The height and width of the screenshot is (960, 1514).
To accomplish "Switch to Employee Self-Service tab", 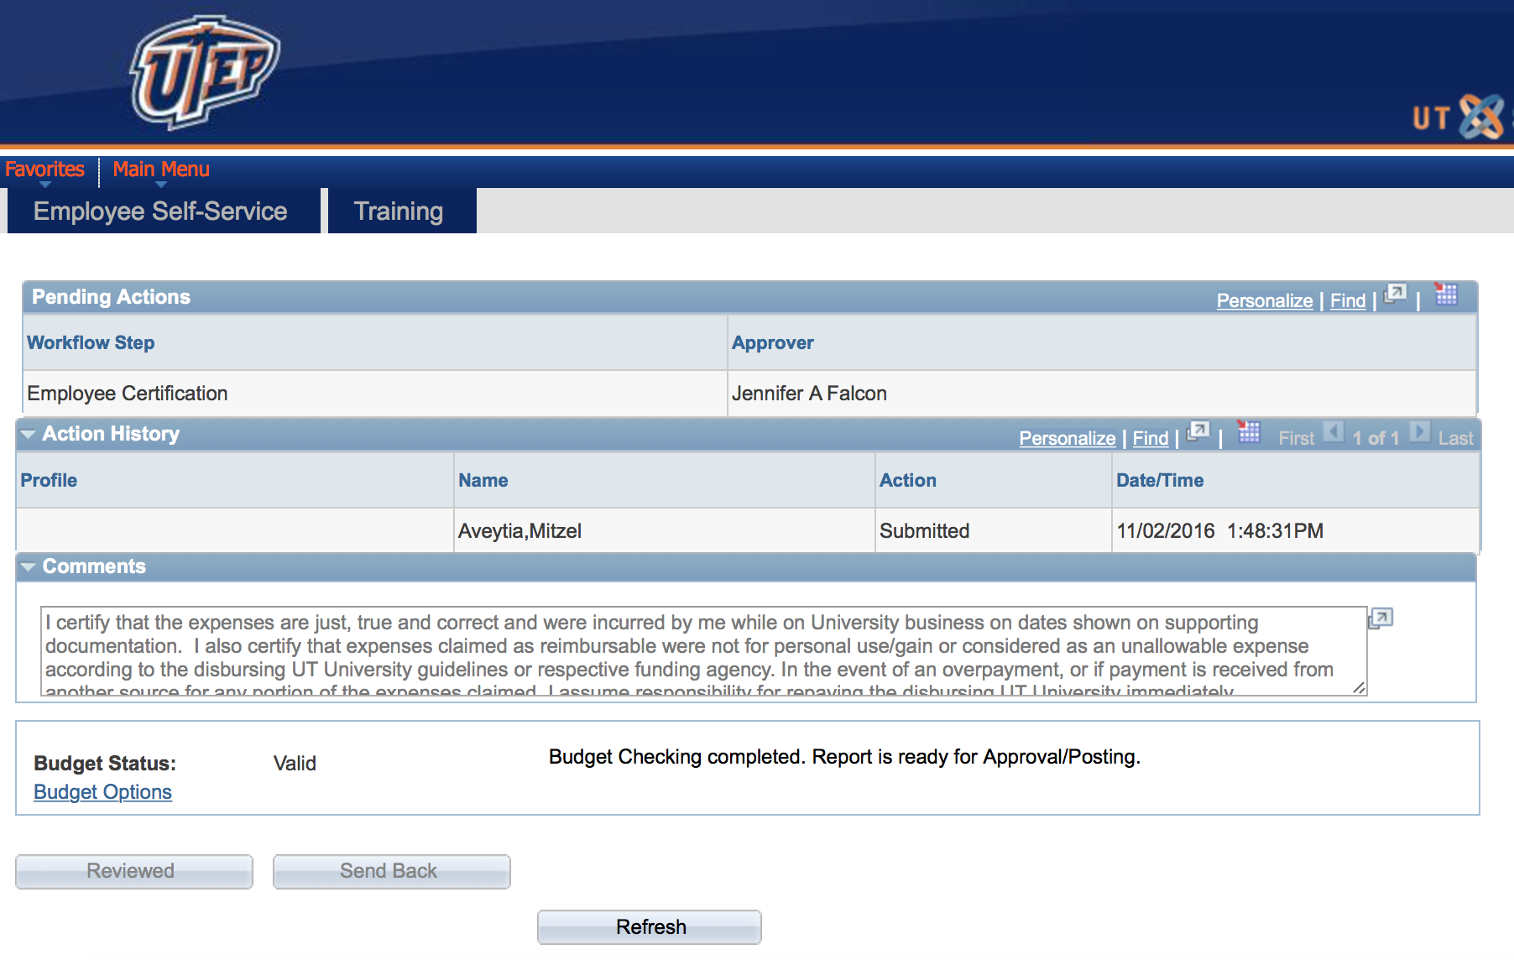I will pyautogui.click(x=164, y=211).
